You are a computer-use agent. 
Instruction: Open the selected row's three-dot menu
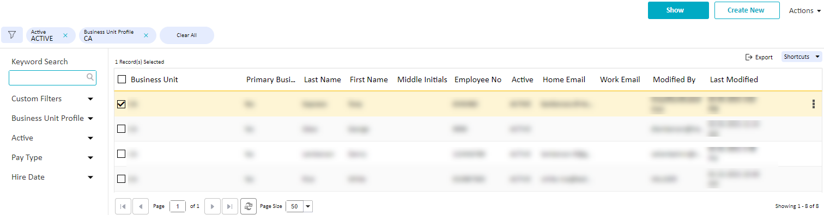(x=814, y=104)
